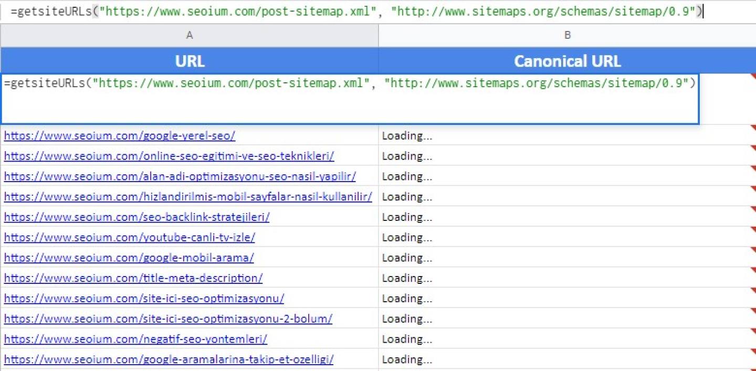Click the URL header cell

(190, 61)
